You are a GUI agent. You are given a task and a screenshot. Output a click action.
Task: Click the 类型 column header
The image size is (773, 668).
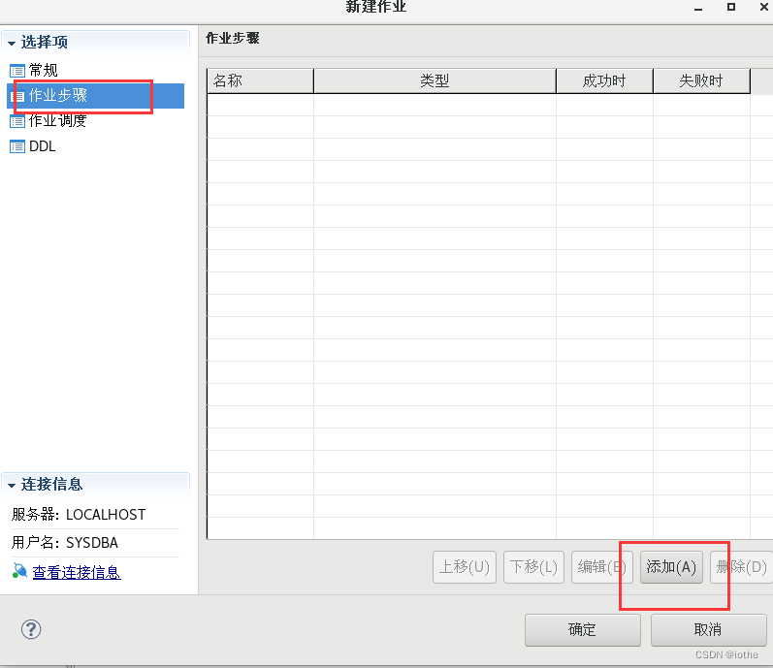(x=435, y=80)
